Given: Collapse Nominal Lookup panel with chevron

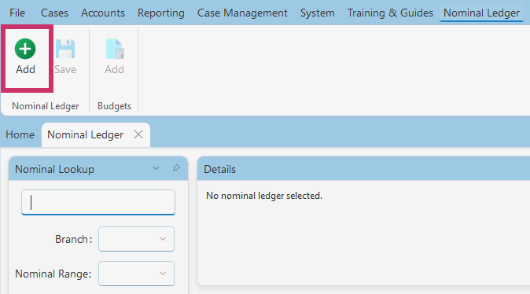Looking at the screenshot, I should [x=156, y=168].
